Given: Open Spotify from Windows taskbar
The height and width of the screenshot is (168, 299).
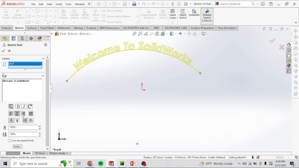Looking at the screenshot, I should coord(101,163).
